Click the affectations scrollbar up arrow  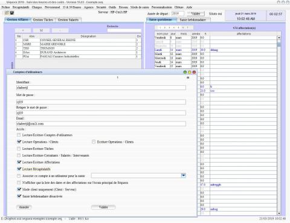tap(279, 37)
